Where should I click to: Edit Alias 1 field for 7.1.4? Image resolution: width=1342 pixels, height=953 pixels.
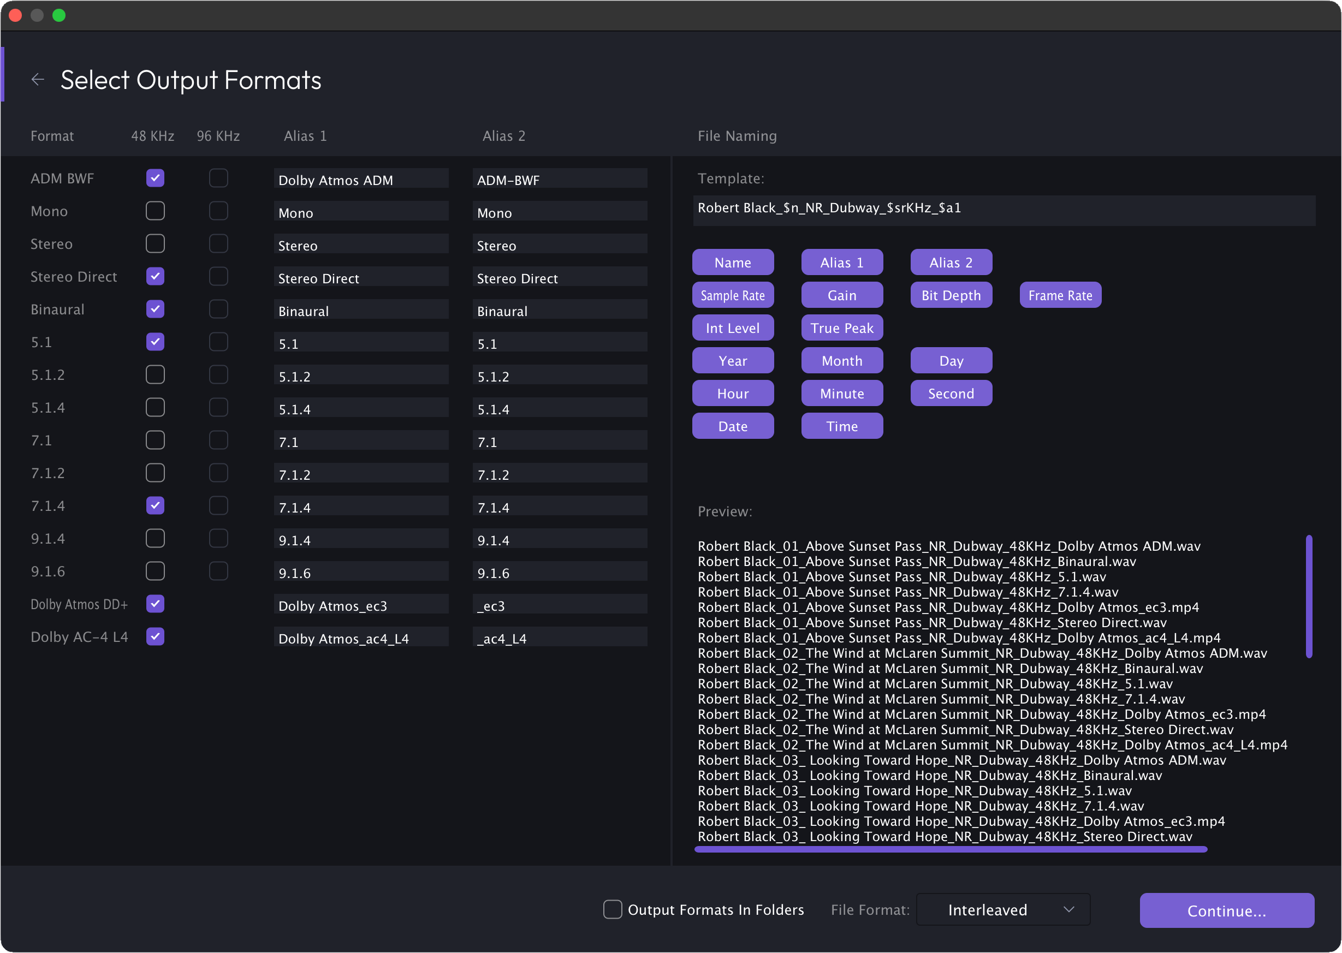coord(361,507)
